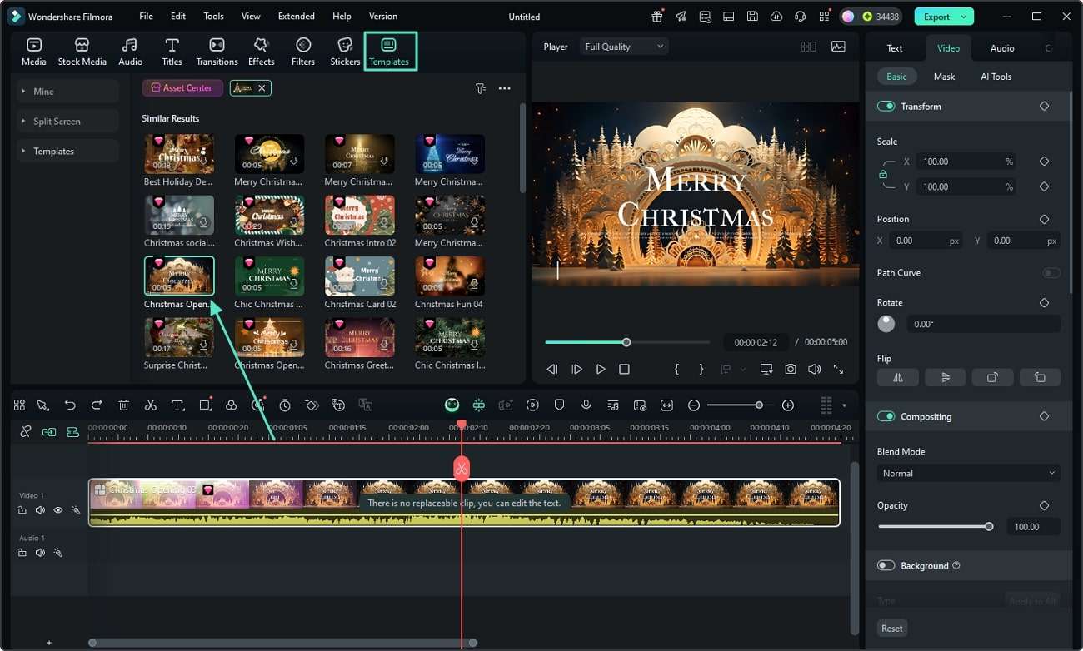Switch to the Mask sub-tab
This screenshot has width=1083, height=651.
944,77
